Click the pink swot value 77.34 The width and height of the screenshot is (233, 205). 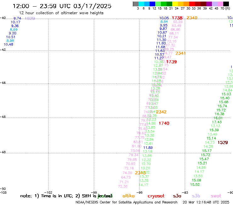pos(173,37)
